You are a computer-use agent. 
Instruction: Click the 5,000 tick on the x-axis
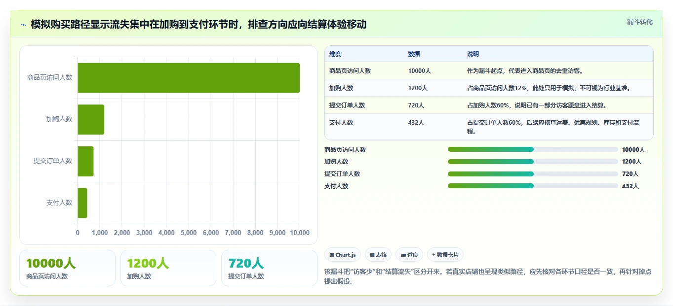pyautogui.click(x=189, y=233)
